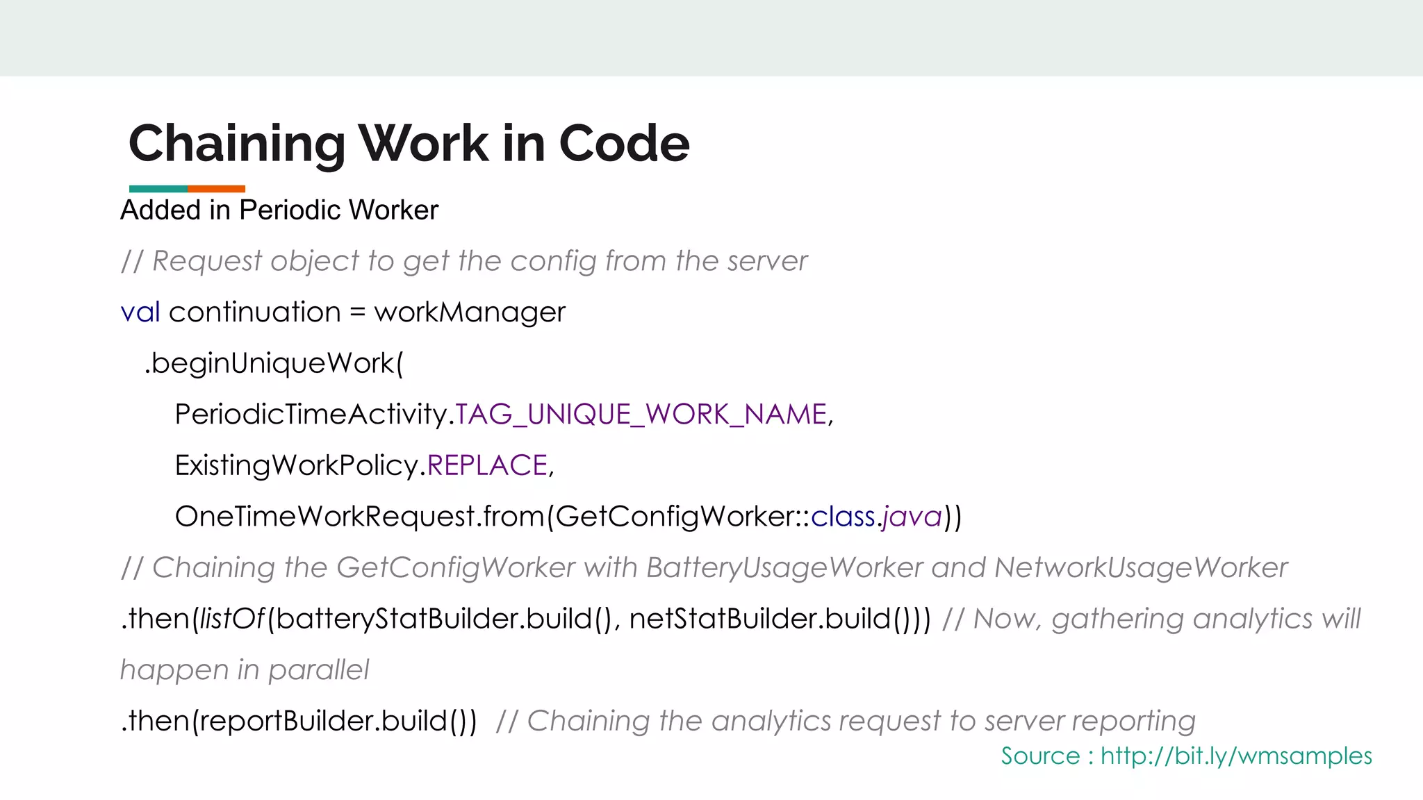The width and height of the screenshot is (1423, 800).
Task: Click the '.then(reportBuilder.build())' code
Action: [x=299, y=721]
